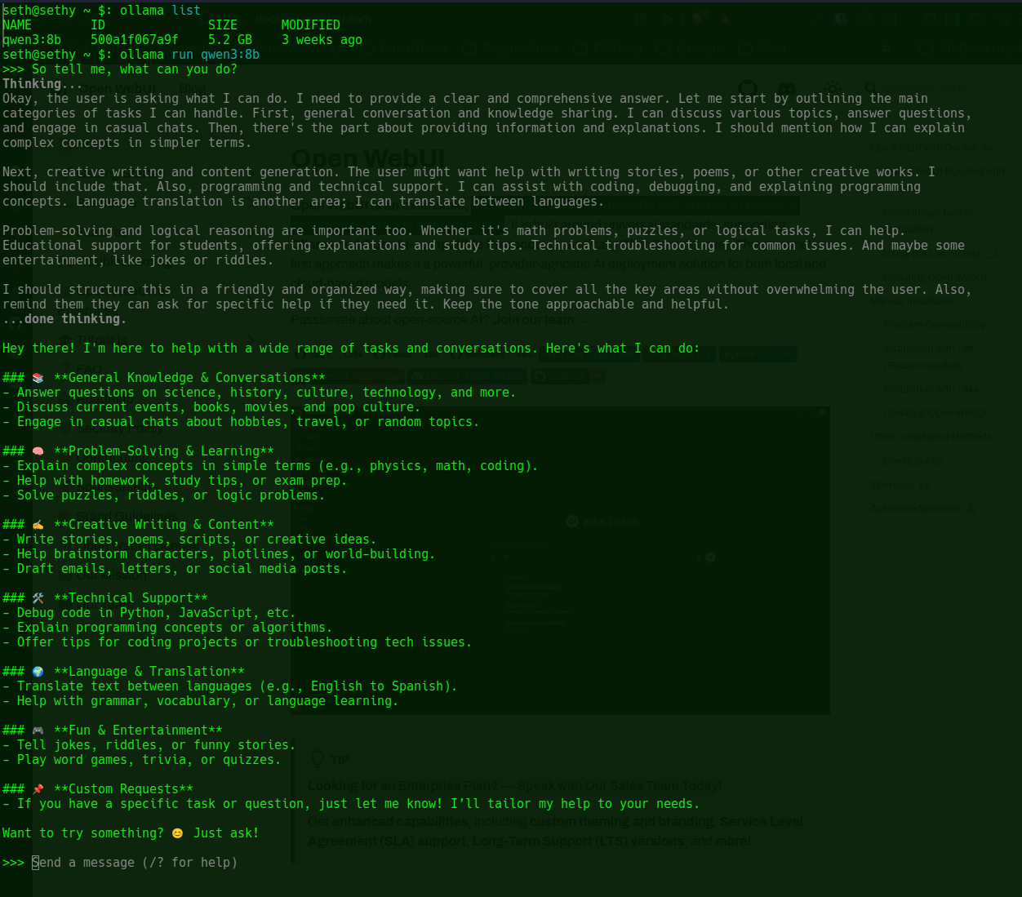The width and height of the screenshot is (1022, 897).
Task: Click the Language & Translation heading
Action: [x=149, y=672]
